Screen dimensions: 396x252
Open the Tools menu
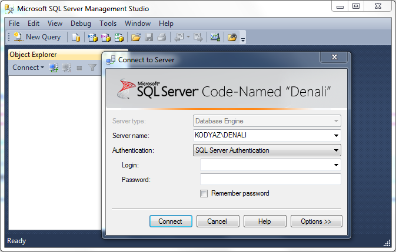pos(108,23)
